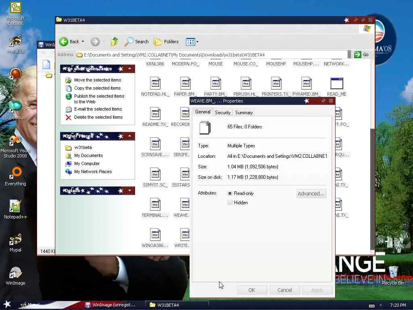Image resolution: width=413 pixels, height=310 pixels.
Task: Expand the Details panel
Action: click(x=129, y=191)
